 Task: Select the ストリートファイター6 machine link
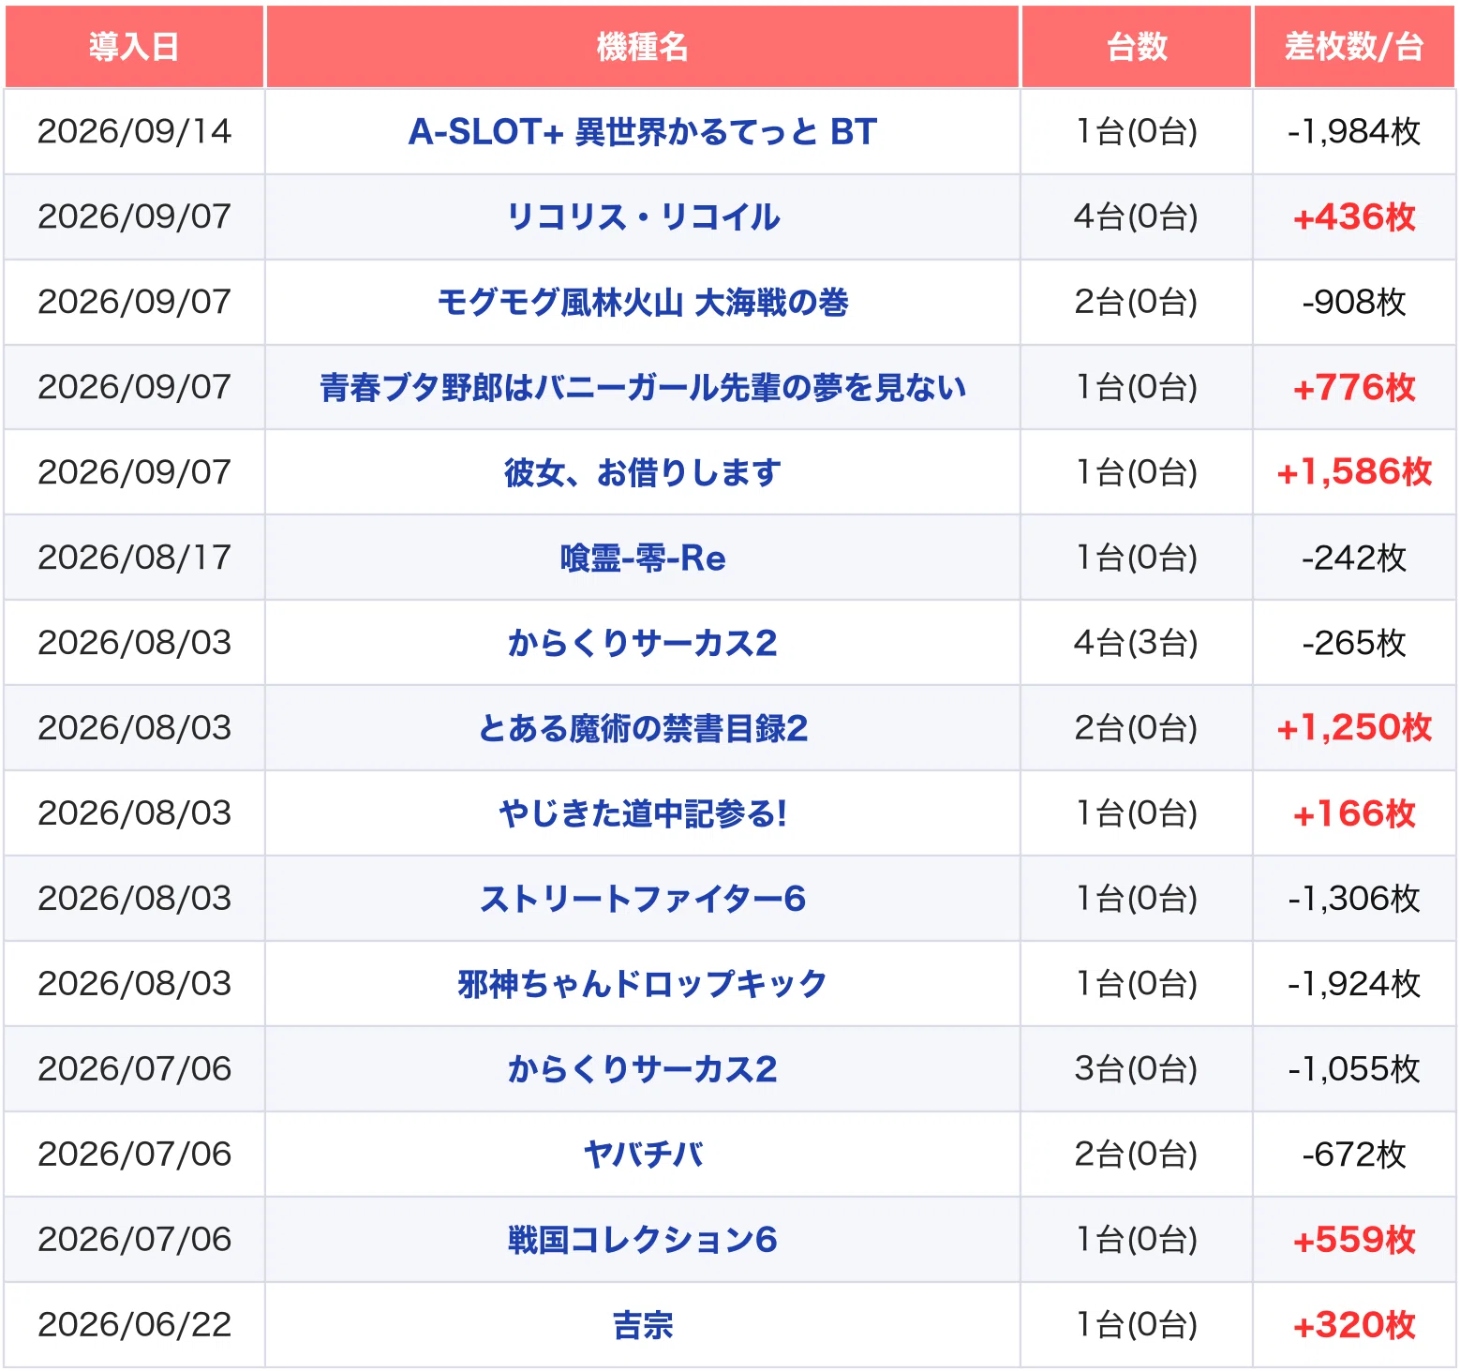point(643,900)
